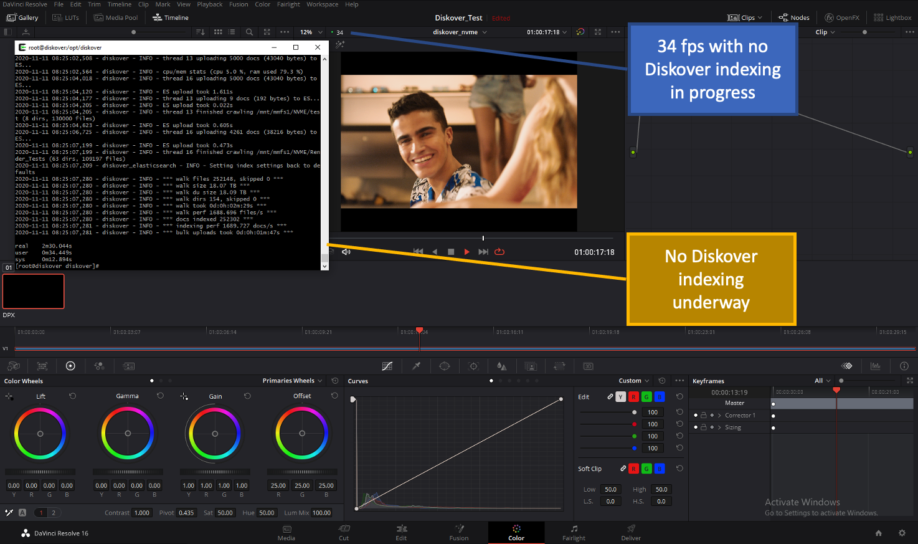Open the Tracker palette

pos(473,366)
